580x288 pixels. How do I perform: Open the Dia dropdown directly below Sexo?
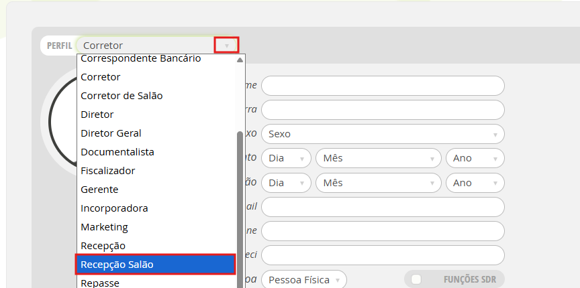(x=286, y=158)
